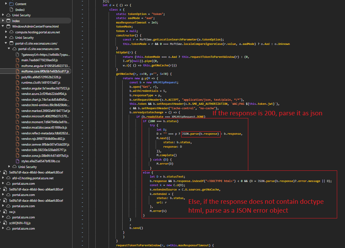Collapse the portal-s5.site.waconazure.com/ frame arrow

[x=6, y=43]
